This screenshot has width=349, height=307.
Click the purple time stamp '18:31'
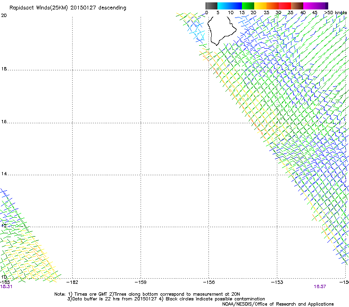point(6,287)
